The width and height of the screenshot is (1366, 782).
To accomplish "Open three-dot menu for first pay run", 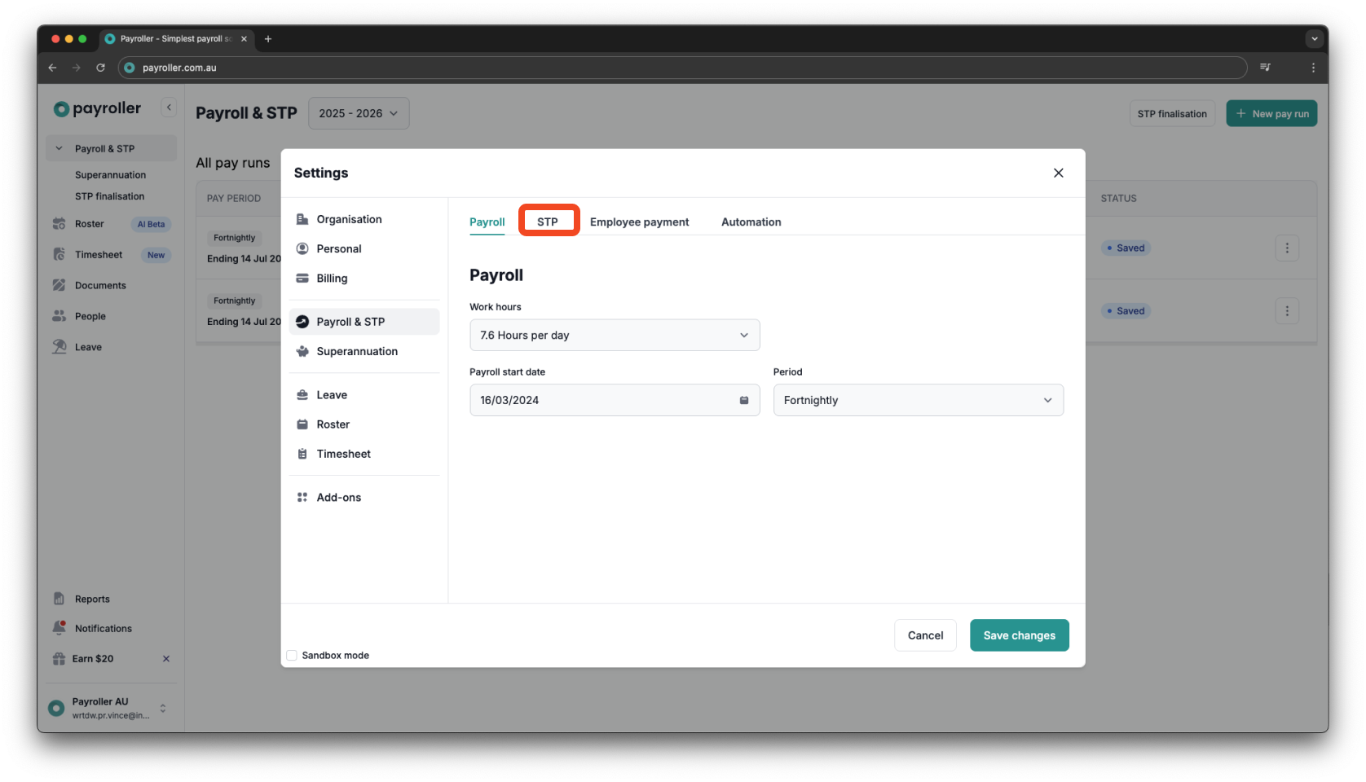I will 1287,248.
